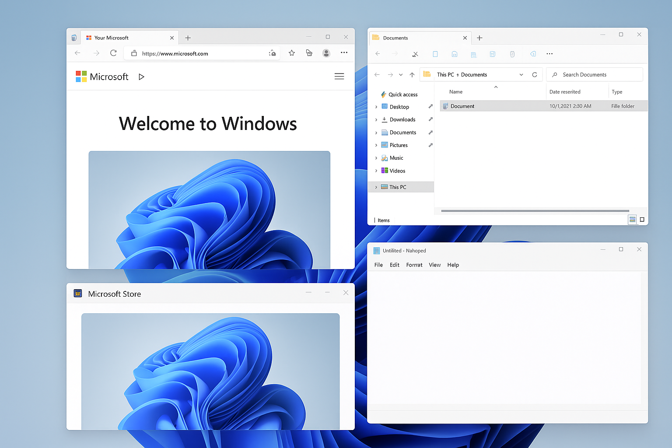
Task: Open the address bar path history dropdown
Action: [521, 75]
